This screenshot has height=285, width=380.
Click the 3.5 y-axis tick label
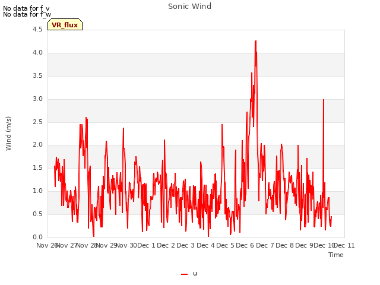click(x=37, y=76)
